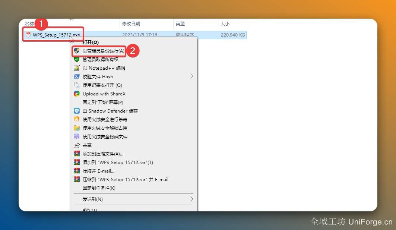The height and width of the screenshot is (230, 396).
Task: Click the notepad icon beside 使用记事本打开
Action: pos(77,85)
